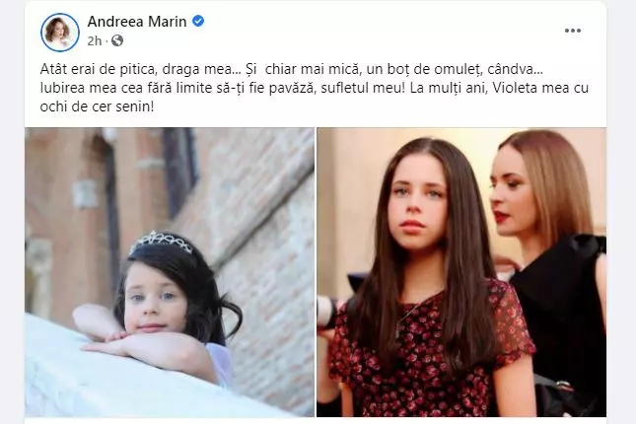Open the left photo of girl with tiara
The width and height of the screenshot is (636, 424).
tap(170, 272)
